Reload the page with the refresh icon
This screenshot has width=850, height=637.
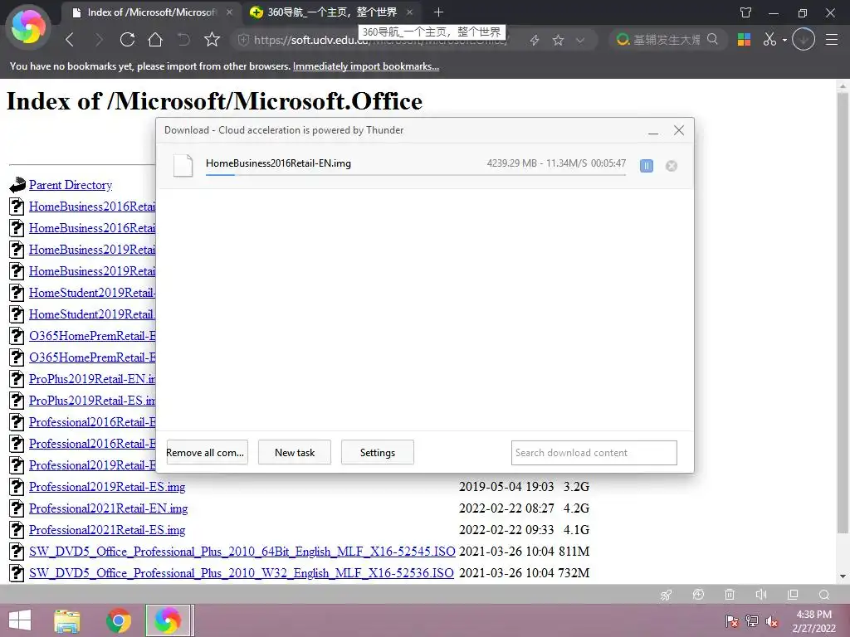127,40
